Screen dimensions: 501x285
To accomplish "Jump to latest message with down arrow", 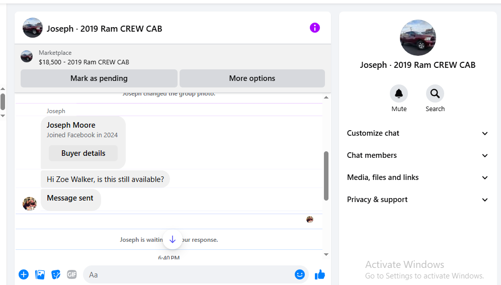I will (173, 239).
